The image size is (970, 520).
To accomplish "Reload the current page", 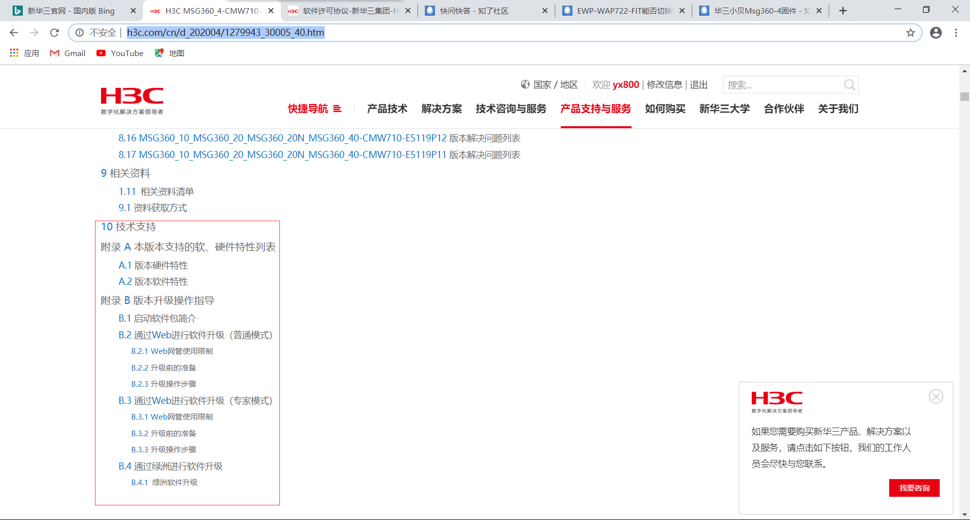I will (55, 33).
